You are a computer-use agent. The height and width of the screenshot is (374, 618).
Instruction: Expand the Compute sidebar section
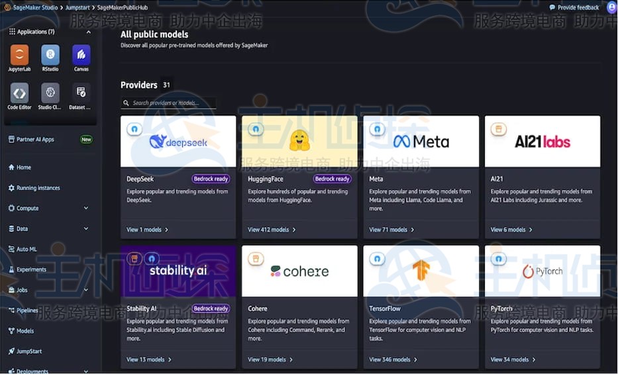[x=86, y=209]
